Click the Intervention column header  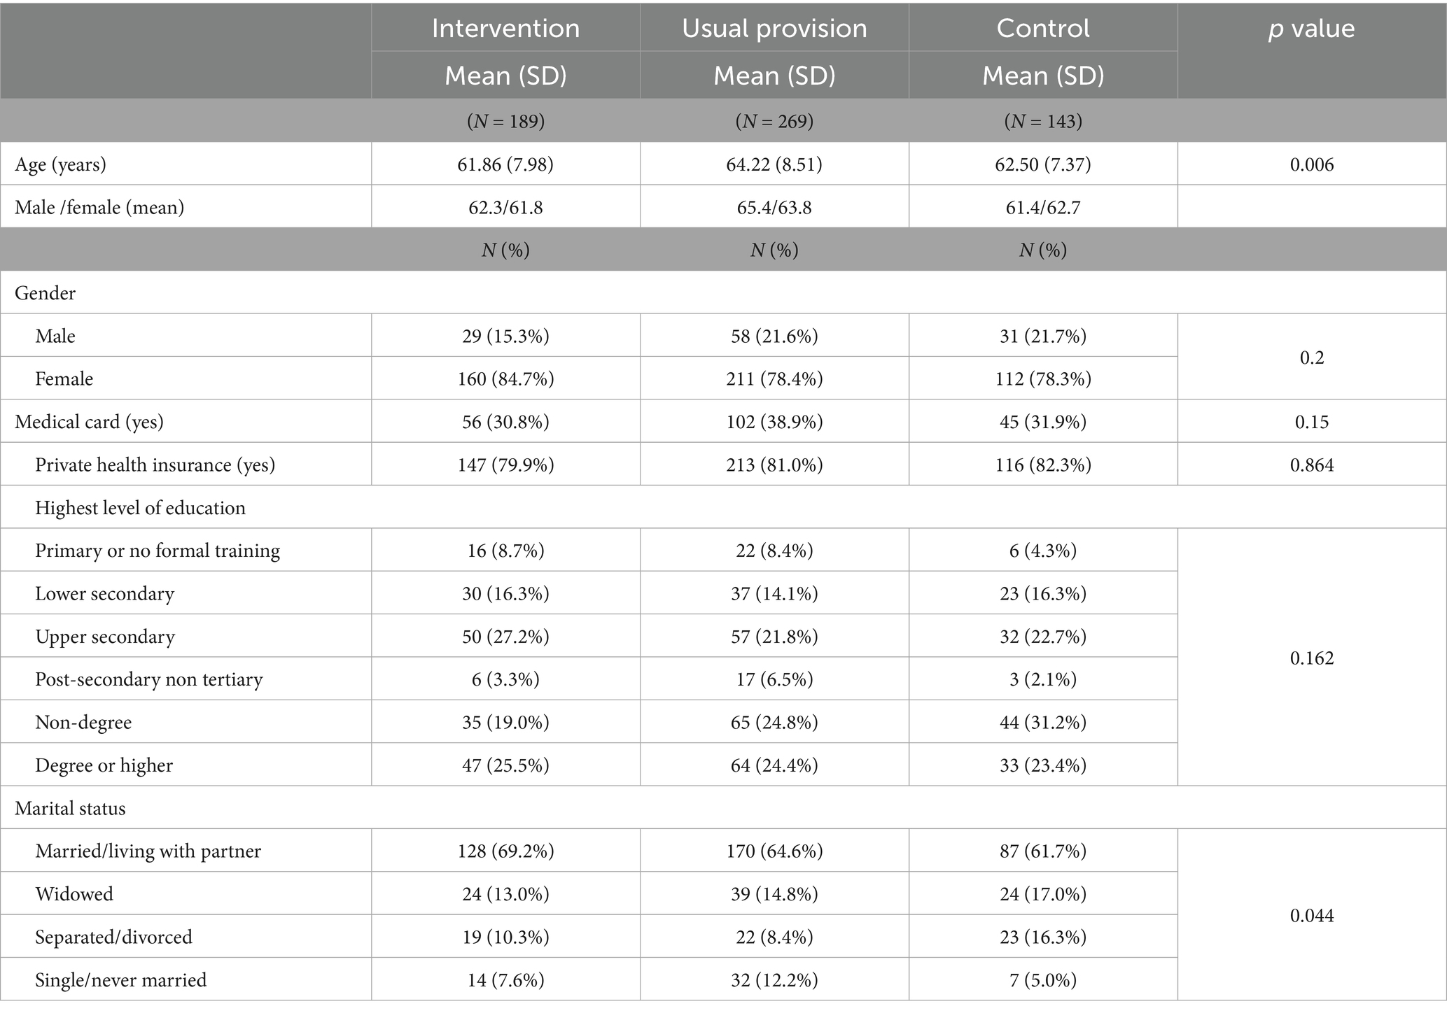tap(505, 29)
